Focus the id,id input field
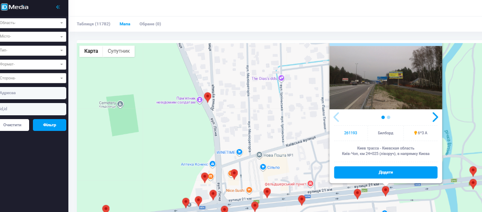The width and height of the screenshot is (482, 212). click(32, 109)
